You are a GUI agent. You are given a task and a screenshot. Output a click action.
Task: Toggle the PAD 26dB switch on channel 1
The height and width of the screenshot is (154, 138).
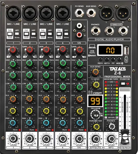(x=10, y=34)
